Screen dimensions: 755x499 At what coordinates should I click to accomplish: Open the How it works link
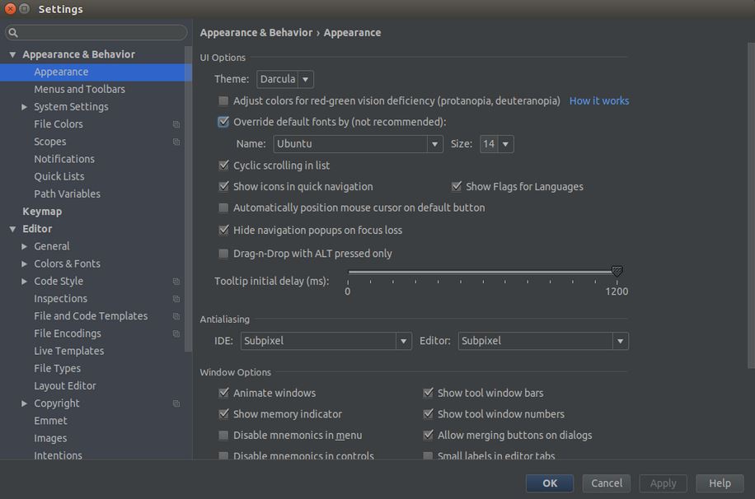tap(599, 100)
